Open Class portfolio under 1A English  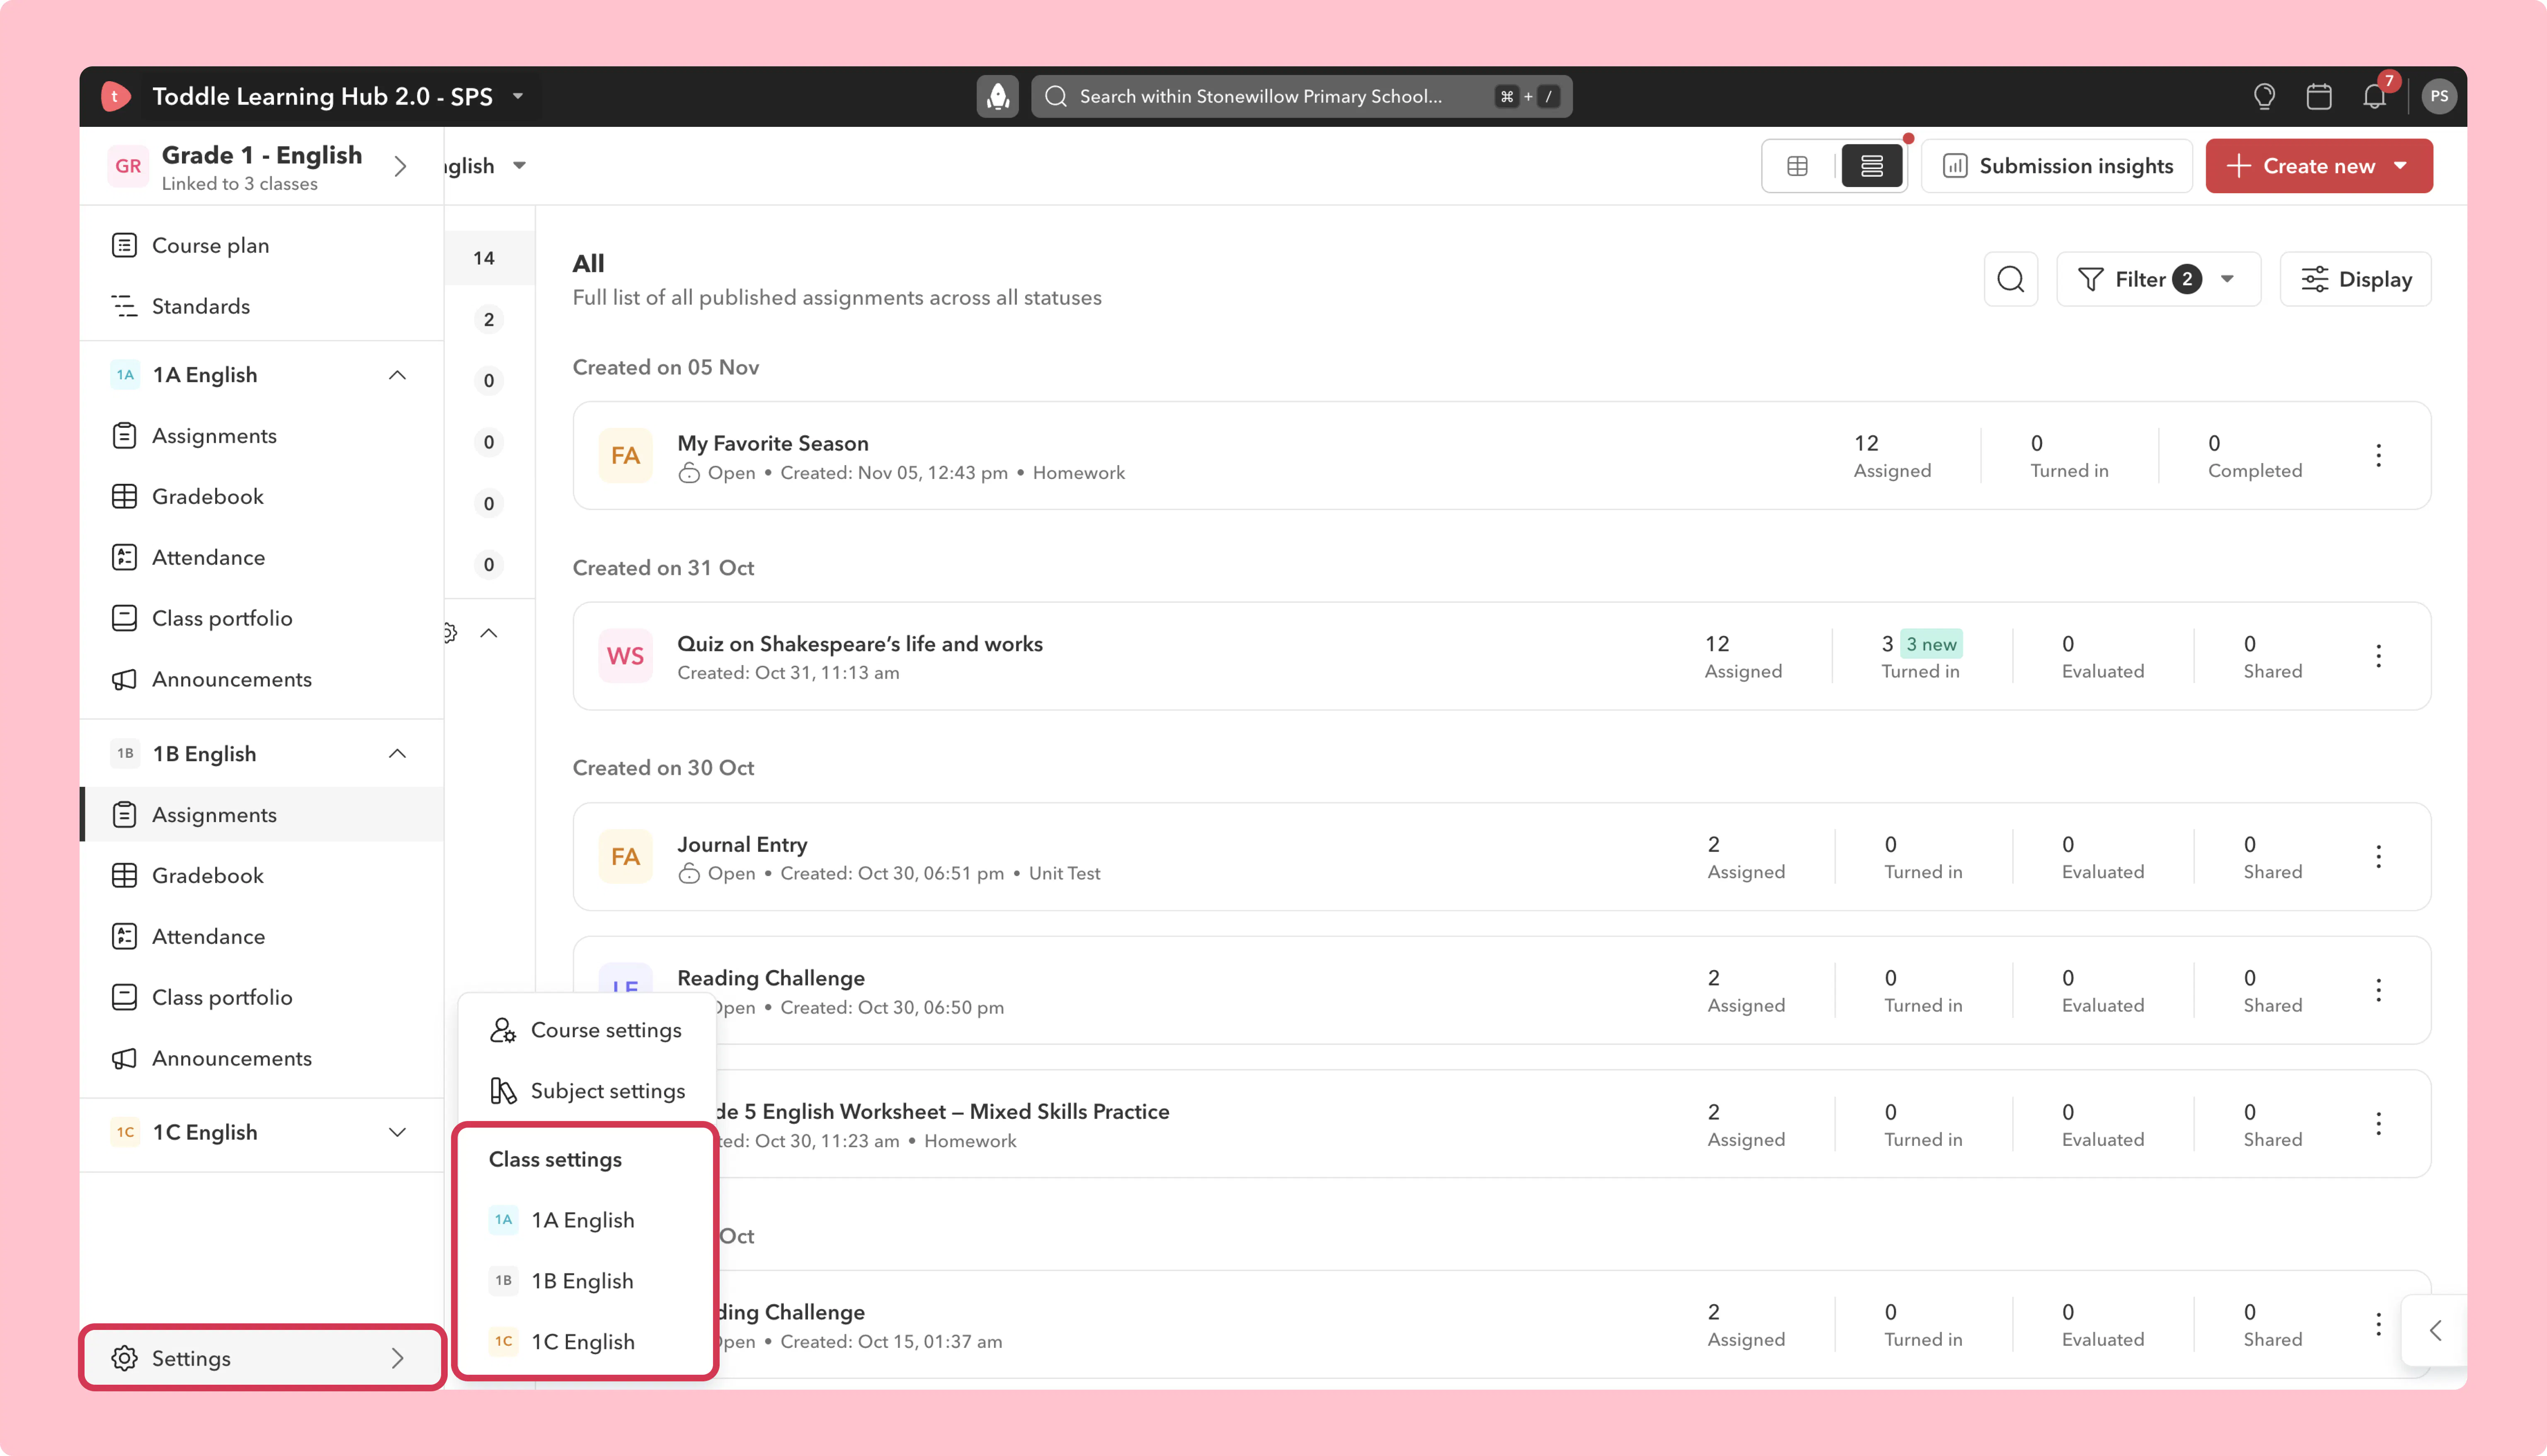262,618
